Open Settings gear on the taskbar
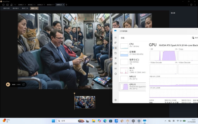Image resolution: width=198 pixels, height=124 pixels. tap(139, 121)
